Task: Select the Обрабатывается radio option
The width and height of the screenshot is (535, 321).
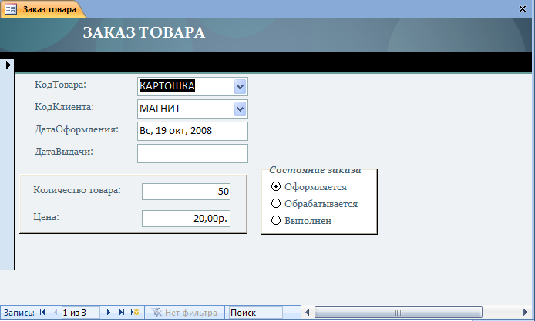Action: [276, 203]
